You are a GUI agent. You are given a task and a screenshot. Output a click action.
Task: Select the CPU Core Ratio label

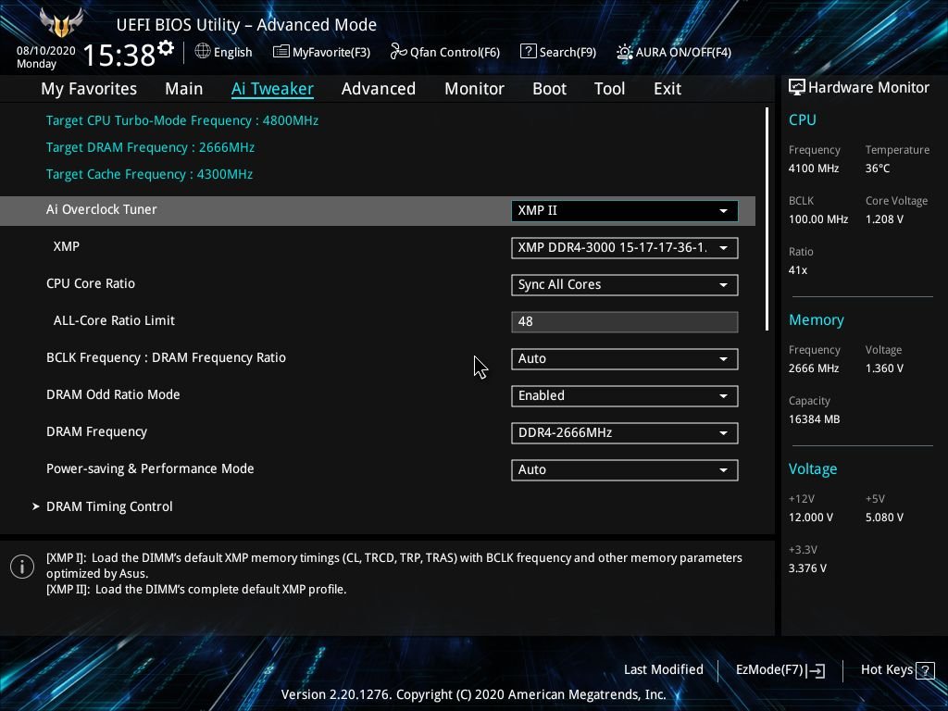tap(91, 283)
